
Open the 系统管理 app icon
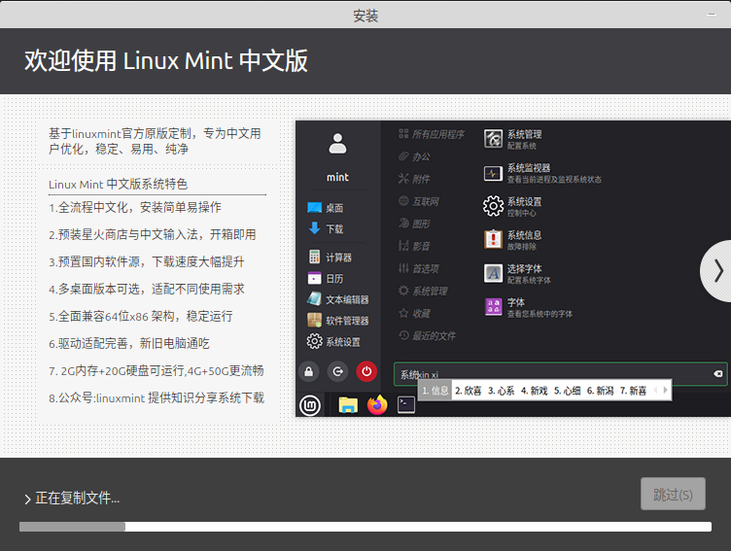pos(493,139)
